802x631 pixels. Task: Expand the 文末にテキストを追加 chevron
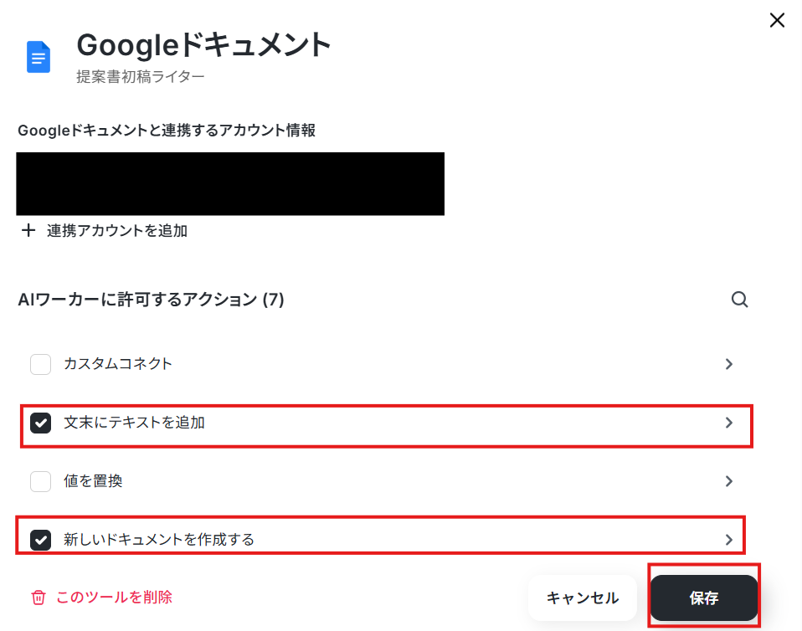click(x=729, y=423)
